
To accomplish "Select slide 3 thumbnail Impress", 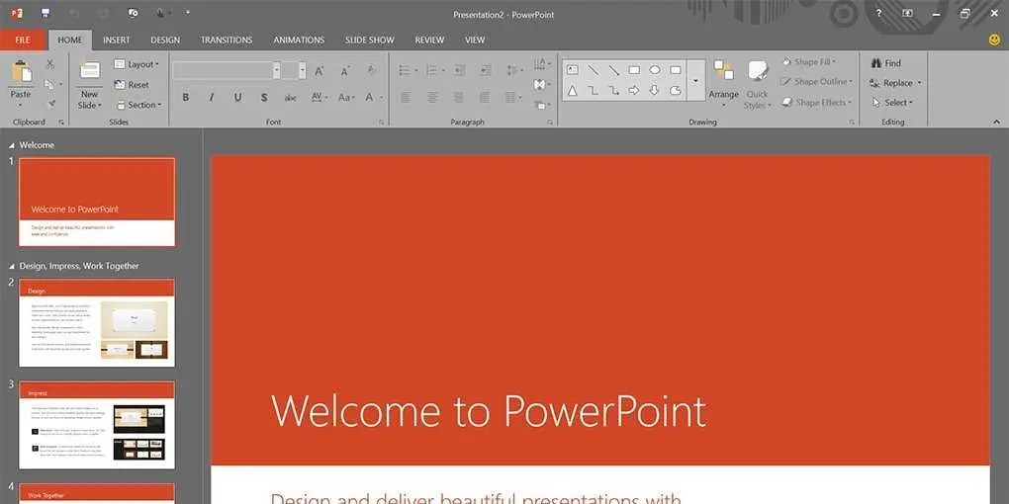I will (x=97, y=425).
